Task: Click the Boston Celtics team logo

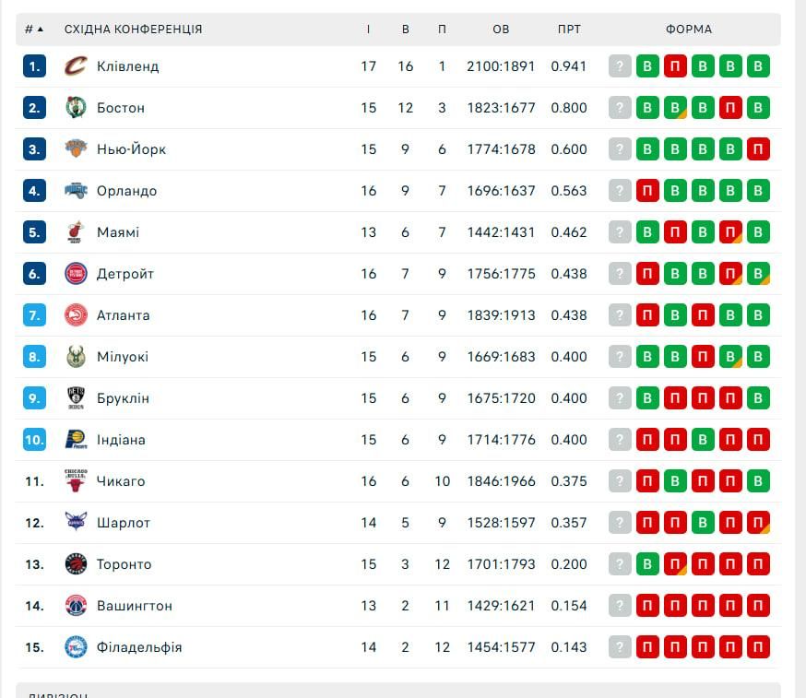Action: pyautogui.click(x=76, y=108)
